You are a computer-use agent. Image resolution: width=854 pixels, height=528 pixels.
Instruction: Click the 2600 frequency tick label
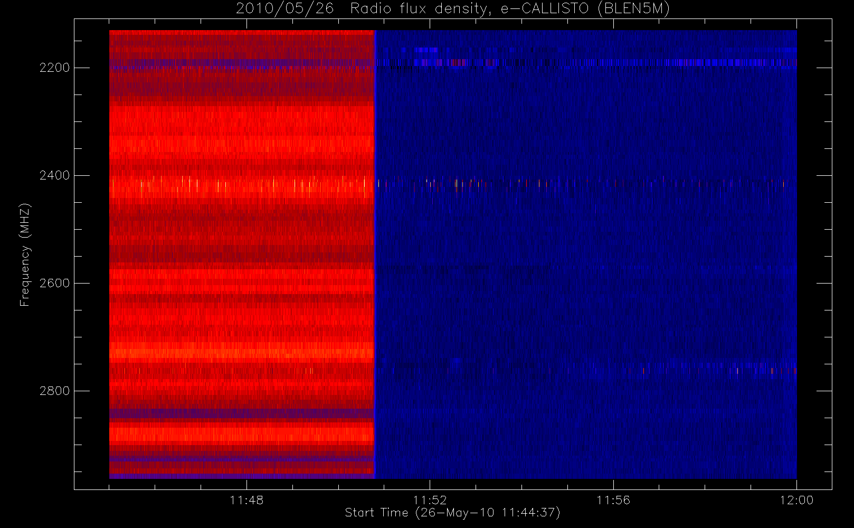coord(55,283)
